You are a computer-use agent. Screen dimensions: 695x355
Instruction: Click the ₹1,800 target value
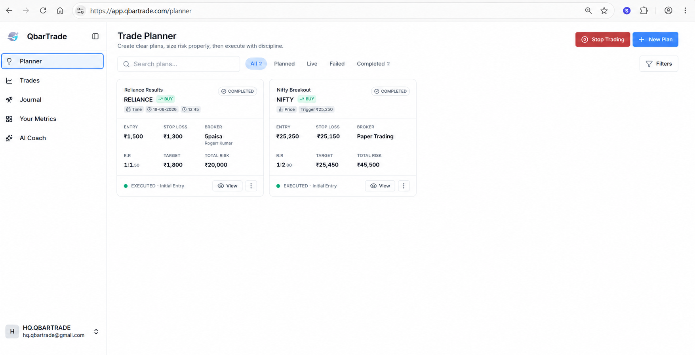[x=173, y=165]
